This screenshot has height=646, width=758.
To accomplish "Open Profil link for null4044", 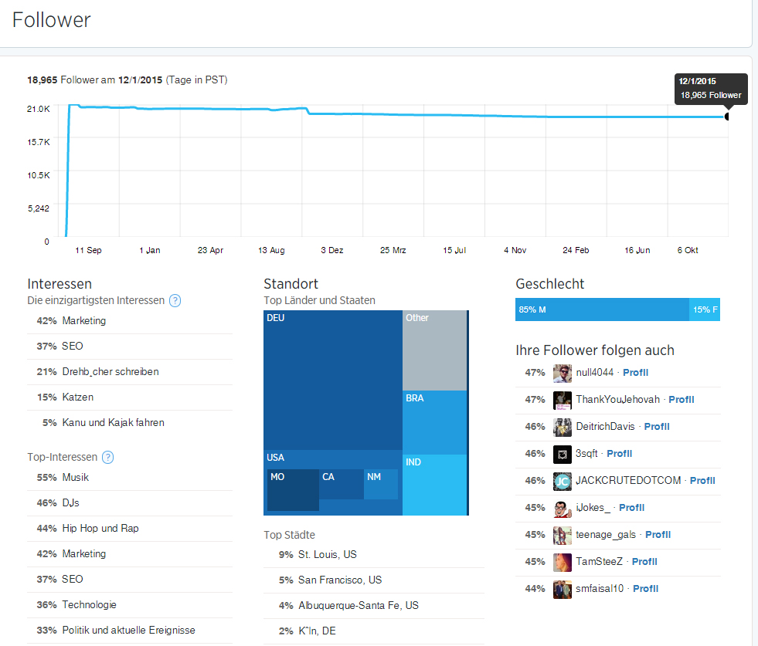I will [x=635, y=373].
